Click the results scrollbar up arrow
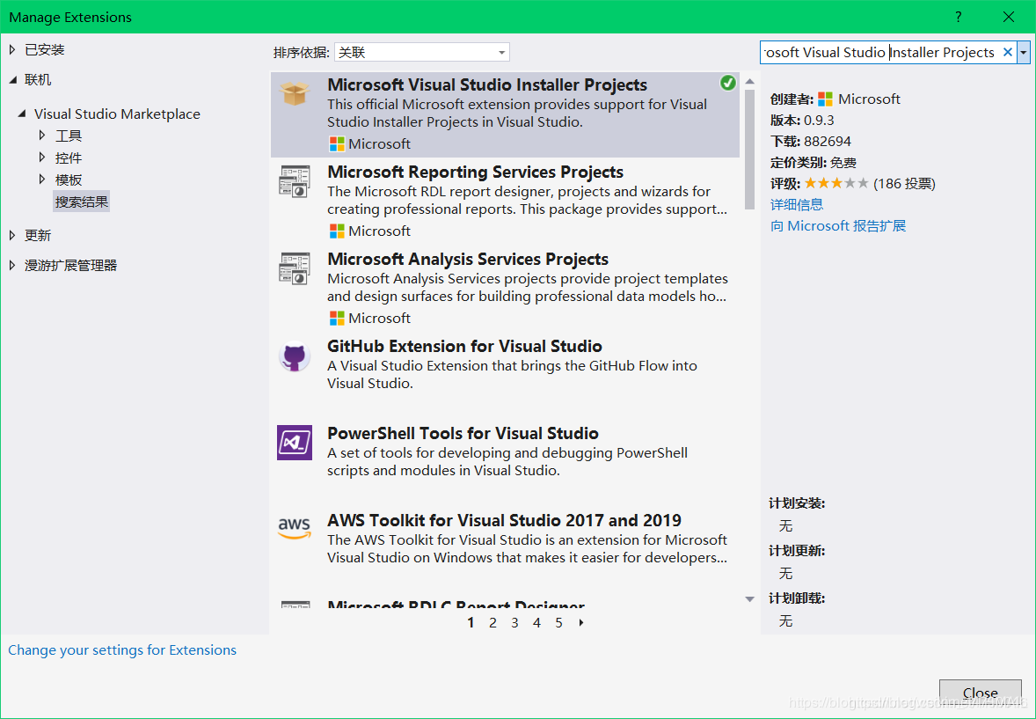 pyautogui.click(x=749, y=81)
